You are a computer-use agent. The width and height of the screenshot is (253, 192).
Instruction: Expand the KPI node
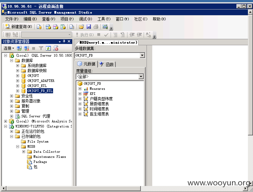click(80, 94)
